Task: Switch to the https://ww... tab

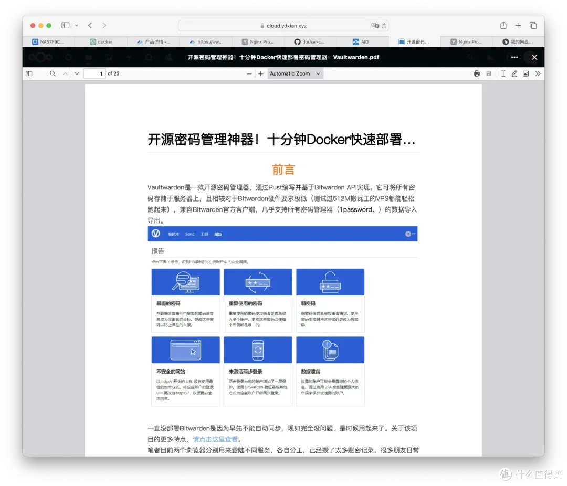Action: coord(206,42)
